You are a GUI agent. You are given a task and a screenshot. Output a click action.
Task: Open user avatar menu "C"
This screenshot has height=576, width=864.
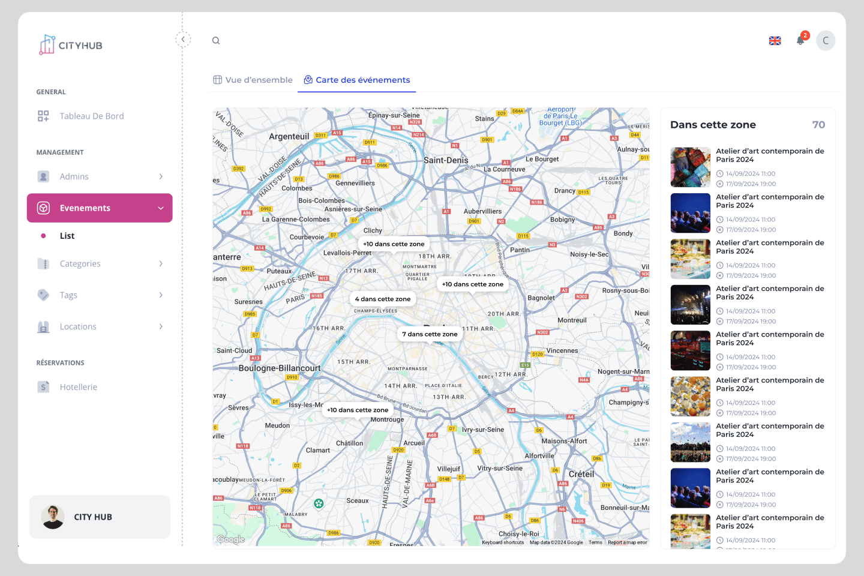pyautogui.click(x=826, y=41)
